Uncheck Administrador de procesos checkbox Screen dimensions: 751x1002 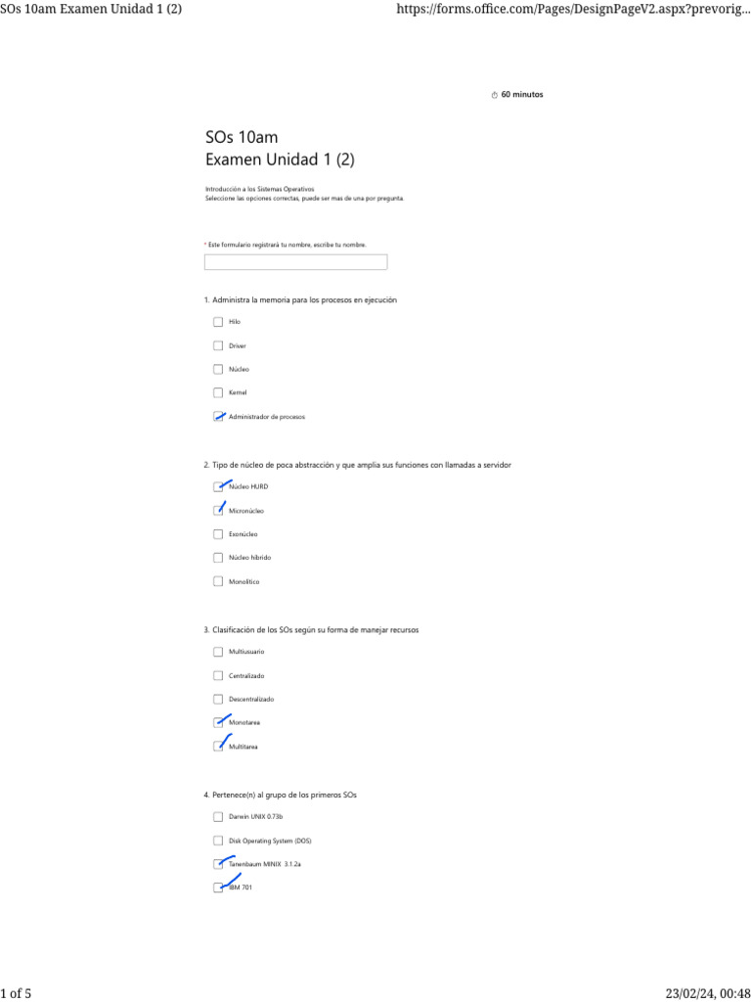click(x=218, y=417)
